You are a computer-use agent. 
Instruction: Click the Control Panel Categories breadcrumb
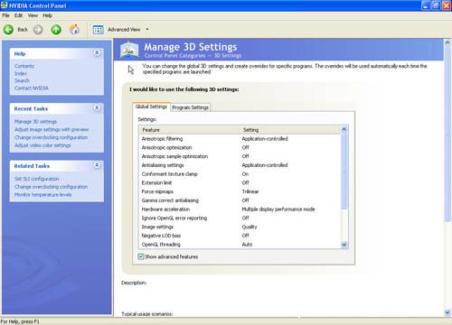[x=174, y=56]
